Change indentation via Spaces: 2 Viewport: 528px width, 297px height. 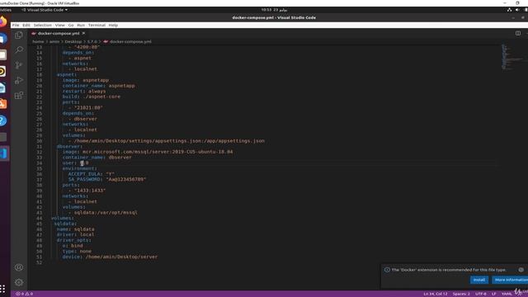pyautogui.click(x=461, y=294)
